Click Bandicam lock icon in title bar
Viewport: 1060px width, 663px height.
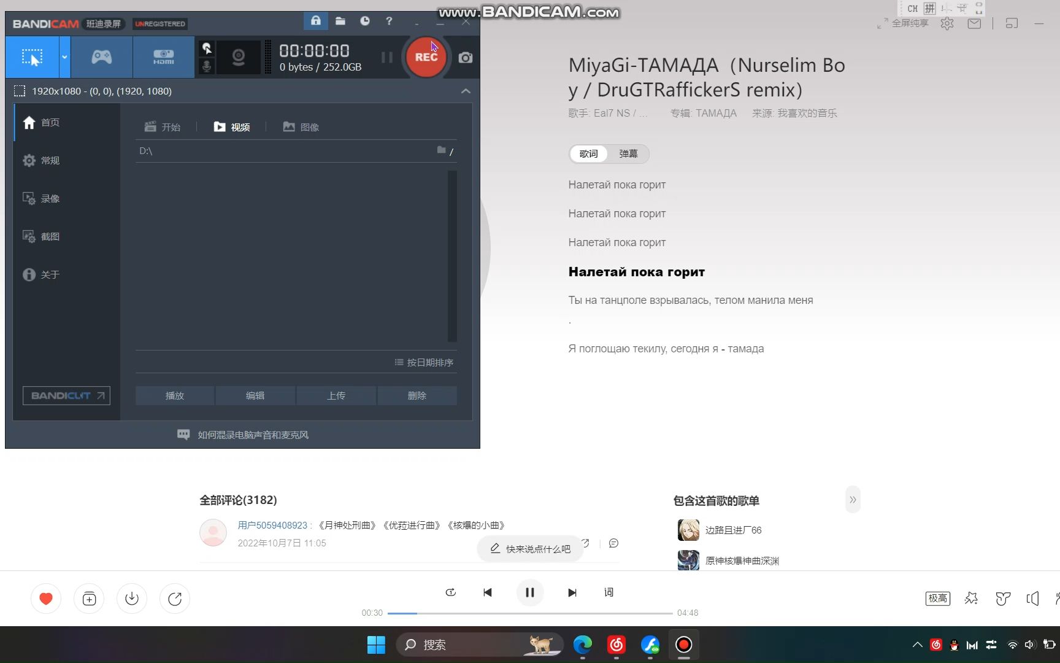(315, 21)
